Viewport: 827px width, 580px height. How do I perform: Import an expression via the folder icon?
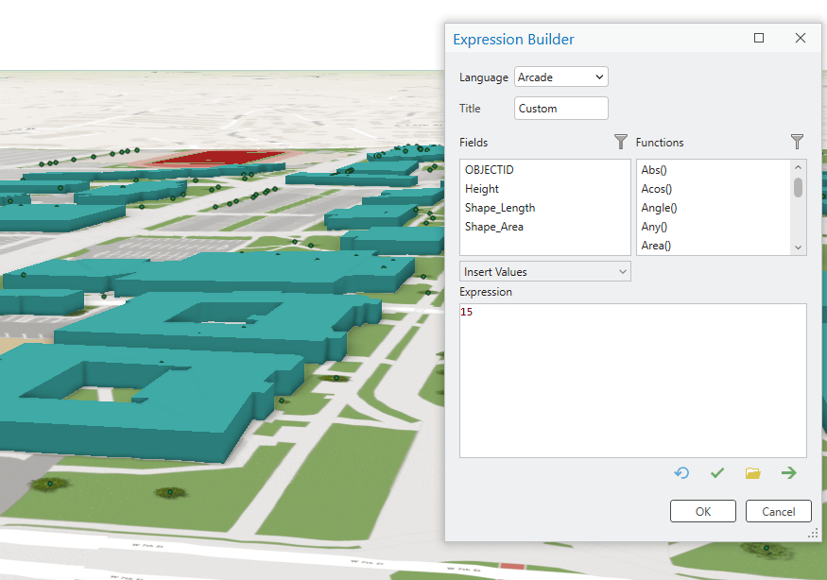[752, 472]
